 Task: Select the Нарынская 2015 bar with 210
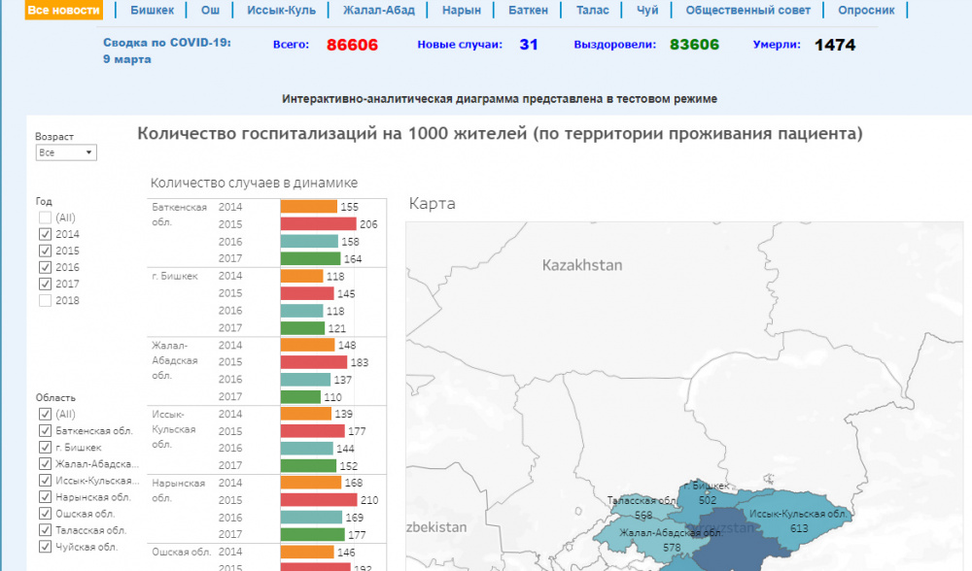319,500
